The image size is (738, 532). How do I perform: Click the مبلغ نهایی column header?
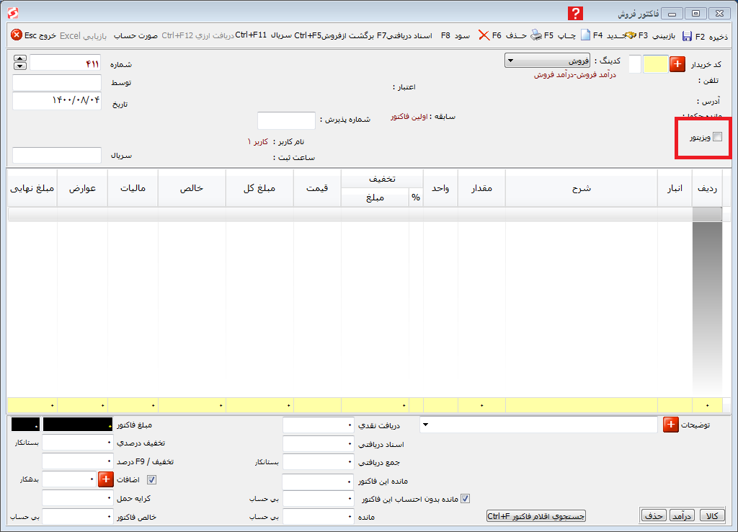32,188
